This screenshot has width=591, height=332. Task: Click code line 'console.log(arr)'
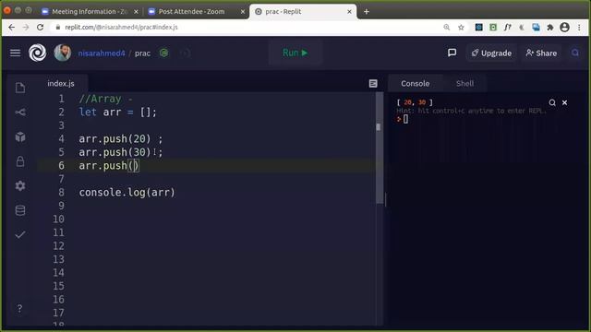click(x=127, y=193)
